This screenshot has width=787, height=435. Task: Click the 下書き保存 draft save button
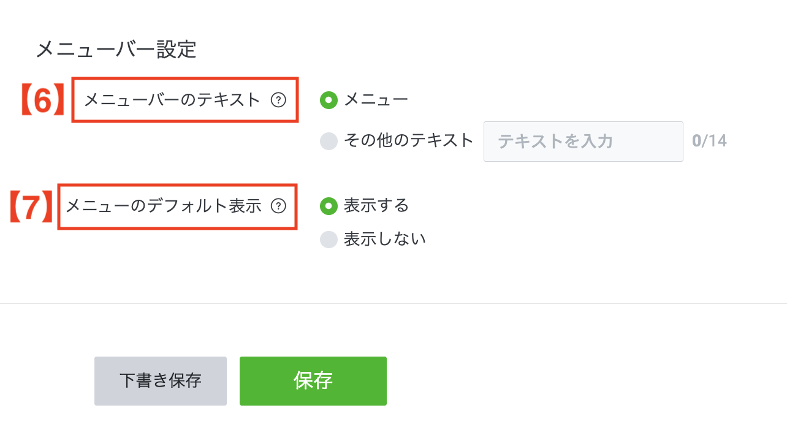pos(160,380)
